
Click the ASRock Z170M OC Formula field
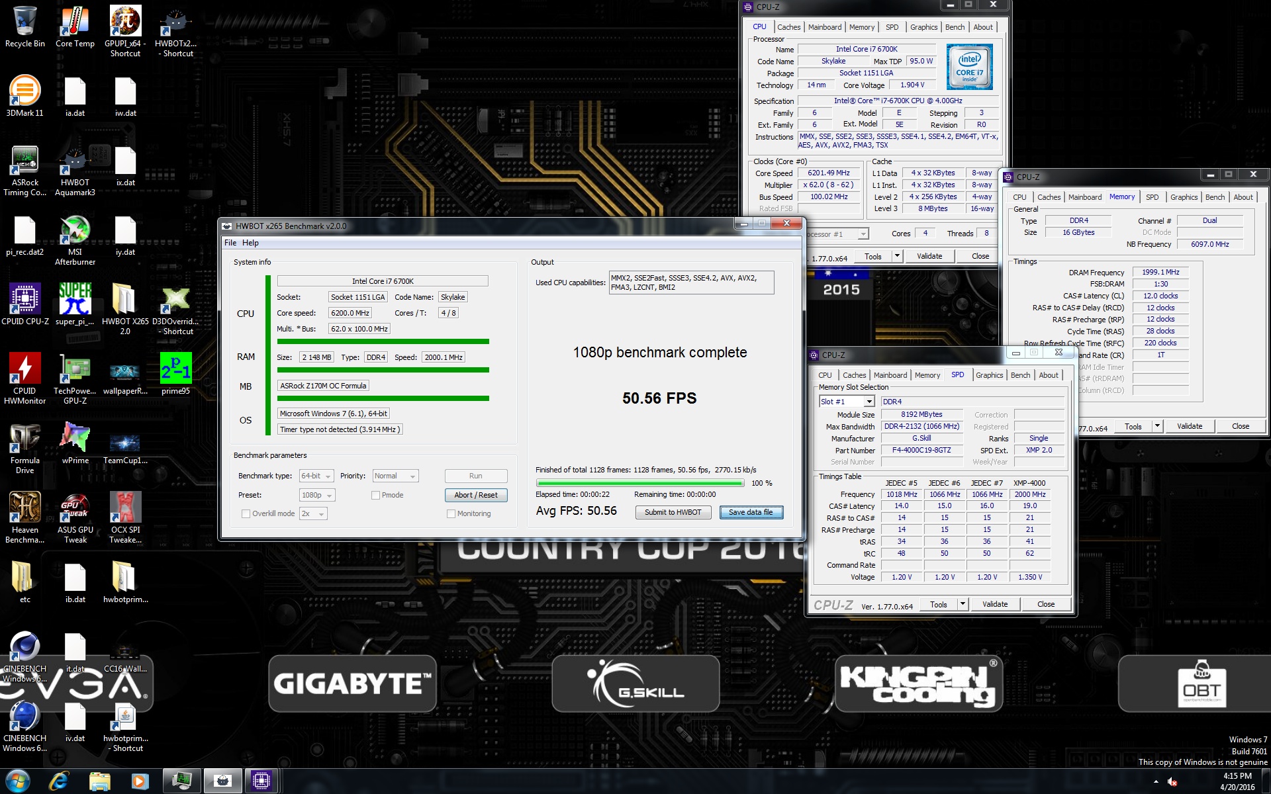click(323, 386)
